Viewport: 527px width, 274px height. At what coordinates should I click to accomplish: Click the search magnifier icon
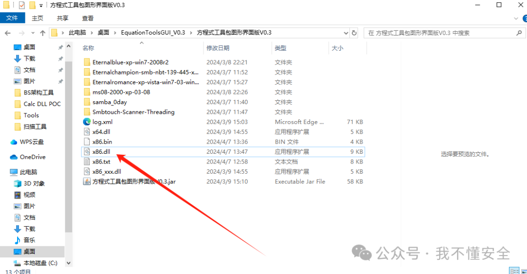[x=519, y=33]
